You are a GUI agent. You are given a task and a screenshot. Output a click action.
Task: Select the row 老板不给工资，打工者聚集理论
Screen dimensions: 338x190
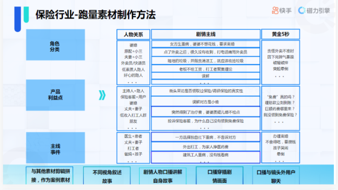(x=206, y=69)
